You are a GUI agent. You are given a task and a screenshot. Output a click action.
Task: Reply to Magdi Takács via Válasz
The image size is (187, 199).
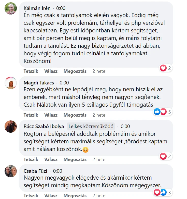click(51, 115)
